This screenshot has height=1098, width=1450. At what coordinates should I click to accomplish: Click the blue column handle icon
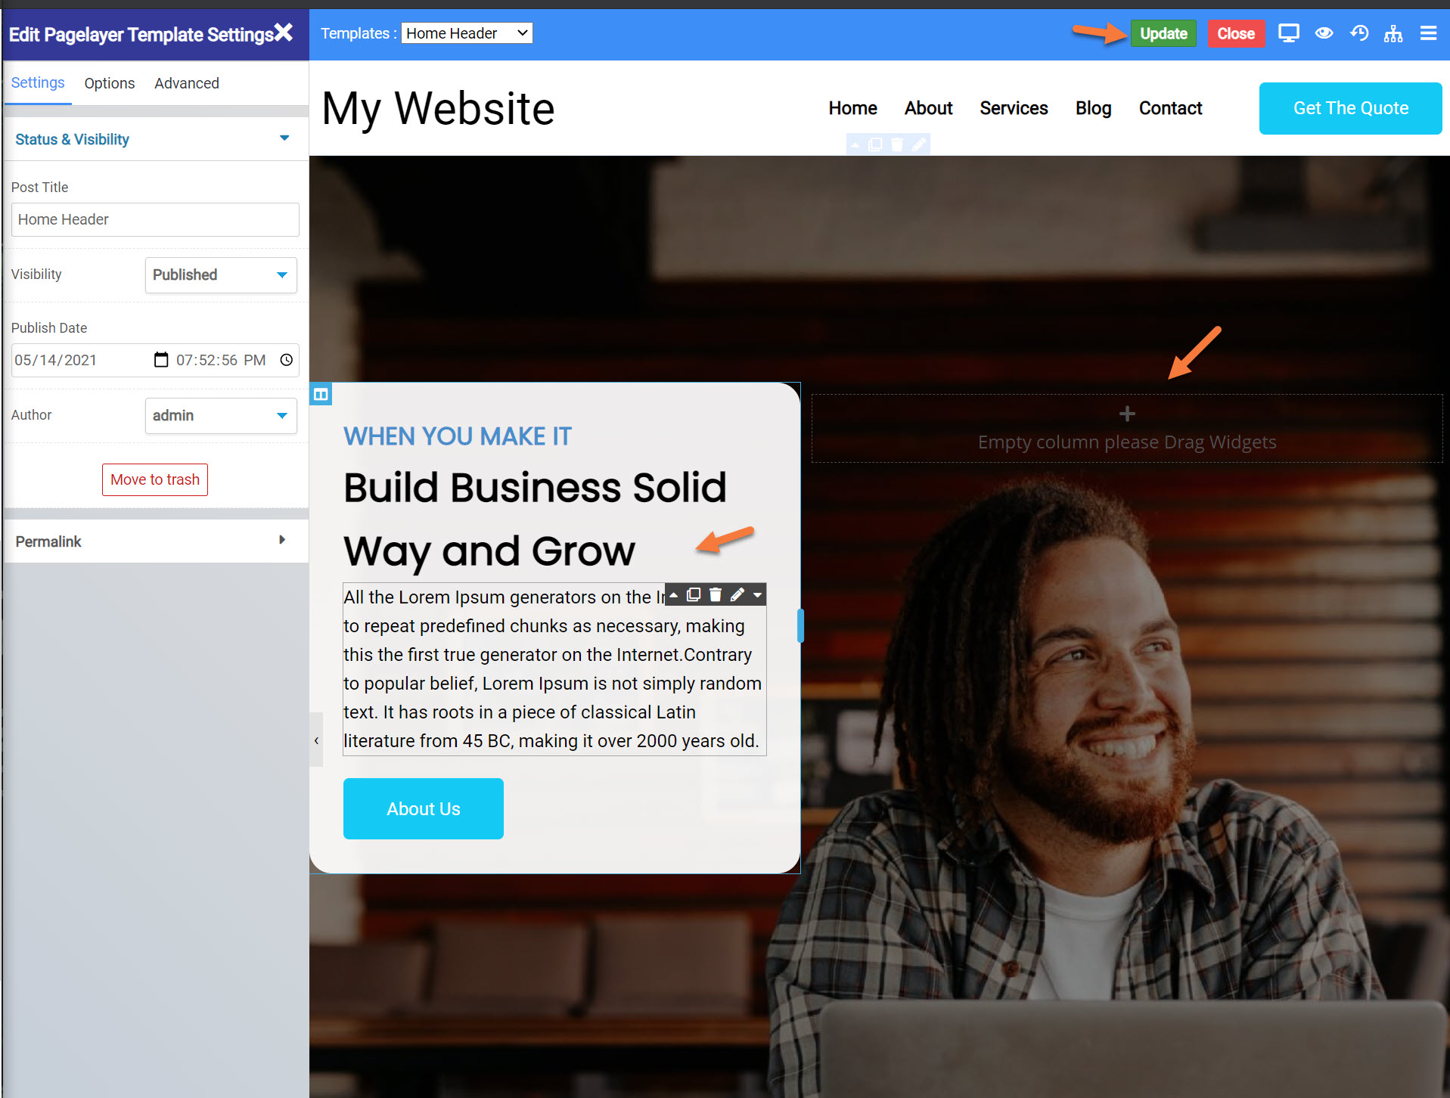click(x=321, y=394)
